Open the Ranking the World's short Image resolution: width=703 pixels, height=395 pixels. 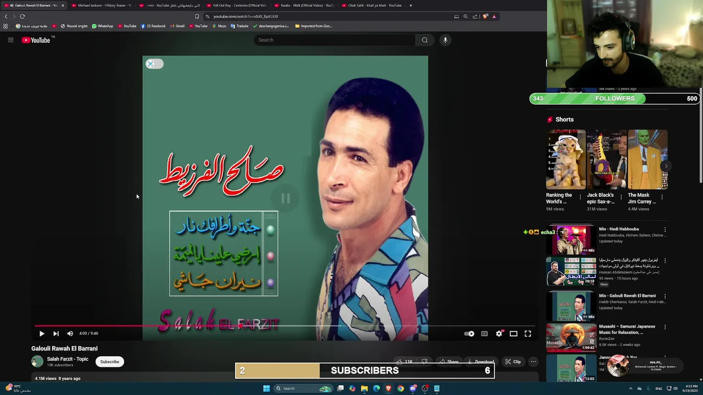pyautogui.click(x=566, y=159)
